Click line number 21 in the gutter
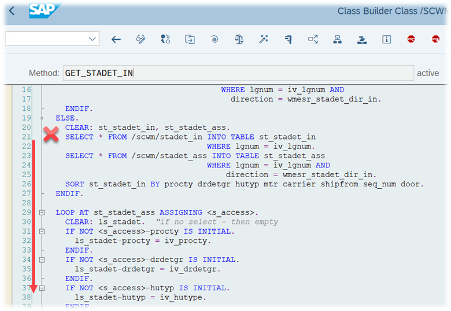Screen dimensions: 451x311 [27, 137]
